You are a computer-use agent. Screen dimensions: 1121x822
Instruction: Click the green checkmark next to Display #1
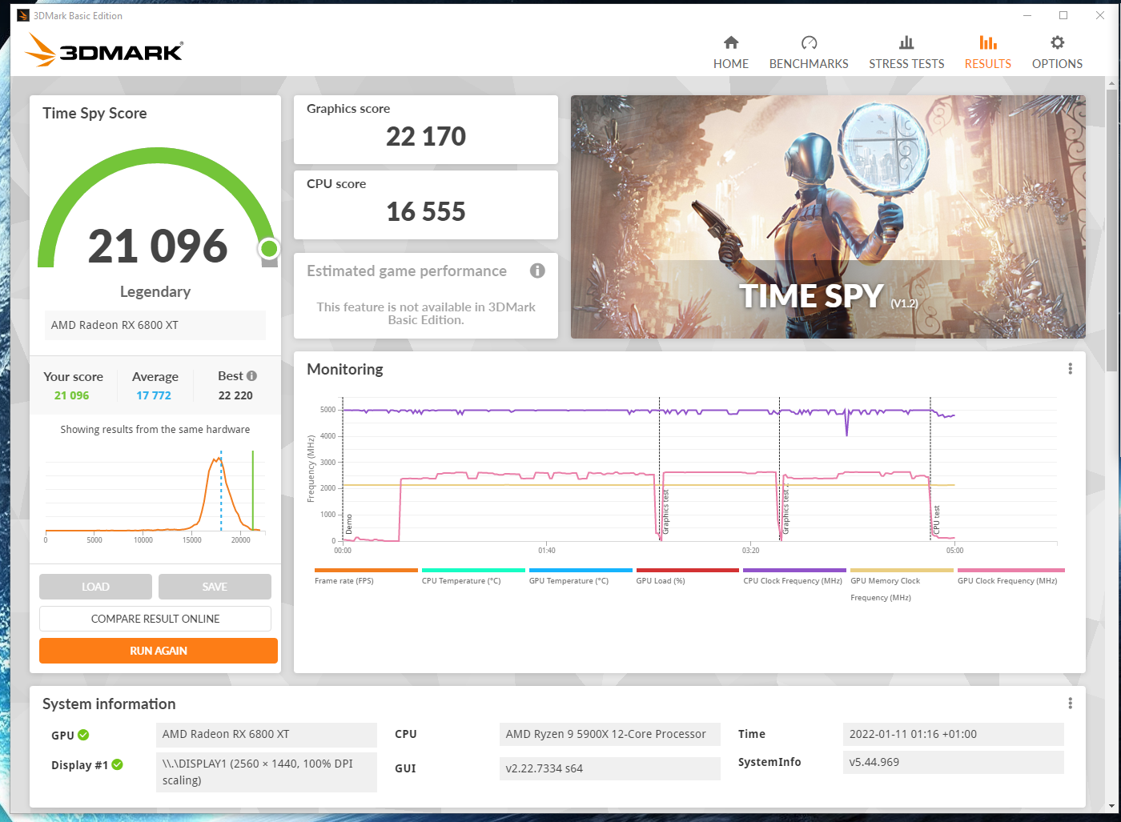tap(118, 764)
